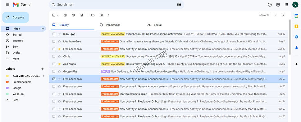Image resolution: width=301 pixels, height=122 pixels.
Task: Open the Inbox folder
Action: [23, 29]
